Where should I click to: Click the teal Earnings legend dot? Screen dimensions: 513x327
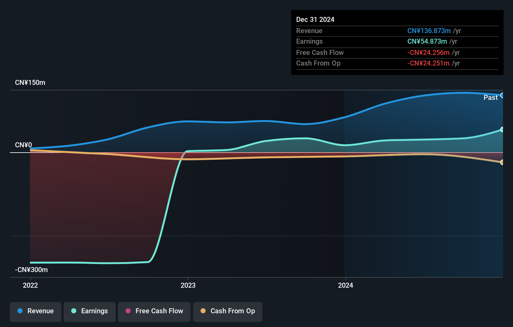[x=74, y=311]
